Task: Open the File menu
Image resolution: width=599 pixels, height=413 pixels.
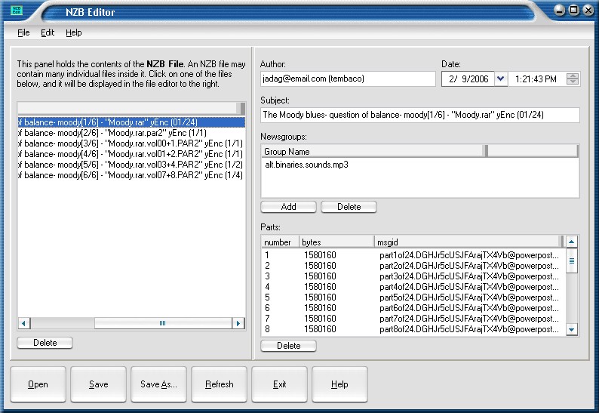Action: click(x=23, y=32)
